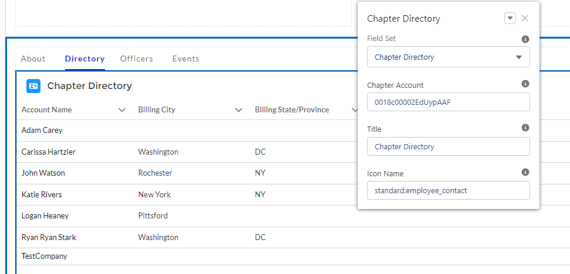The width and height of the screenshot is (570, 274).
Task: Switch to the Officers tab
Action: coord(137,59)
